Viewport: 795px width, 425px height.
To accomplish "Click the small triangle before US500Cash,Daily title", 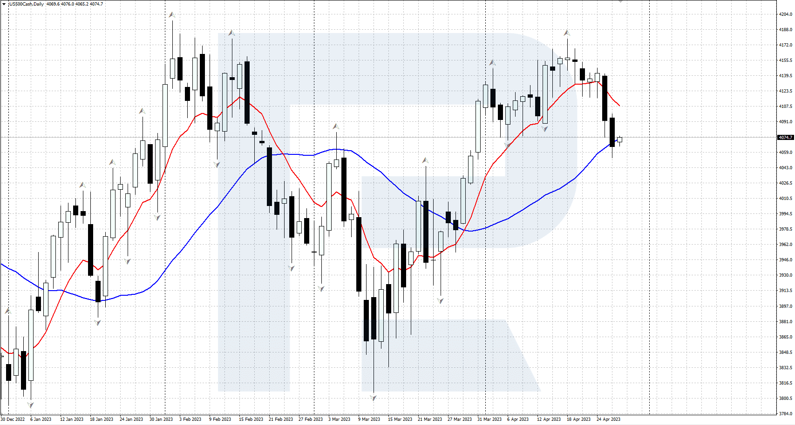I will click(x=4, y=4).
